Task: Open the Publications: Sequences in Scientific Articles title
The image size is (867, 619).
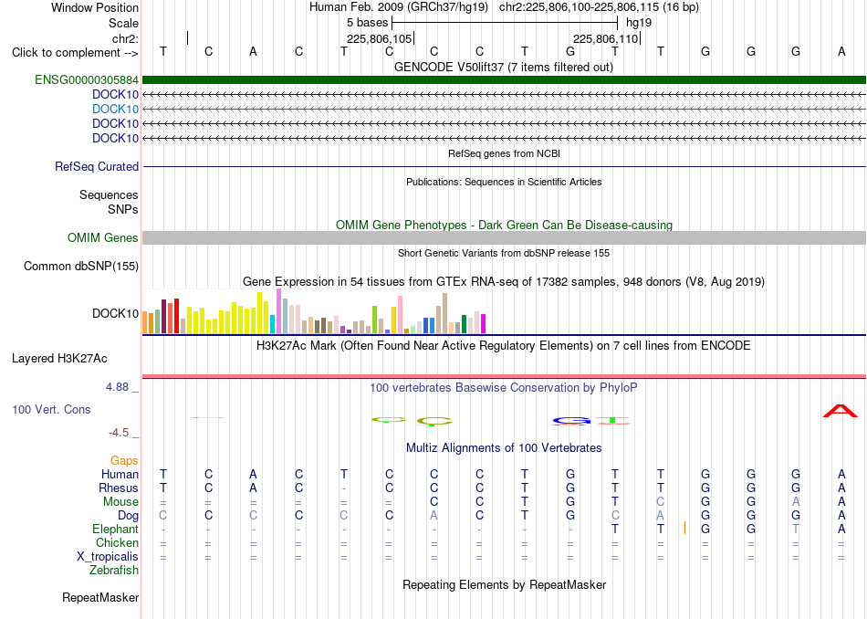Action: tap(504, 182)
